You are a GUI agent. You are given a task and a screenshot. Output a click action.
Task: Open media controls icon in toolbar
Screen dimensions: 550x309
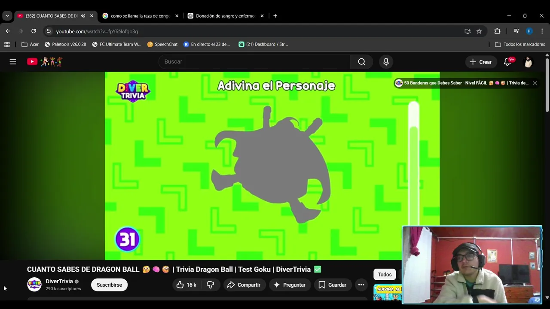(516, 31)
